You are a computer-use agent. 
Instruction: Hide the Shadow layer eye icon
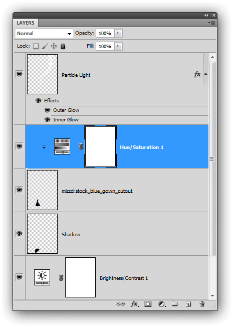[20, 234]
